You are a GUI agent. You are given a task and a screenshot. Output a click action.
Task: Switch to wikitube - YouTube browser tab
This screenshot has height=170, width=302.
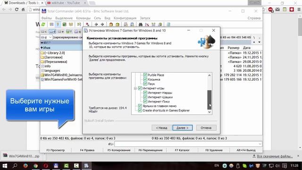67,3
